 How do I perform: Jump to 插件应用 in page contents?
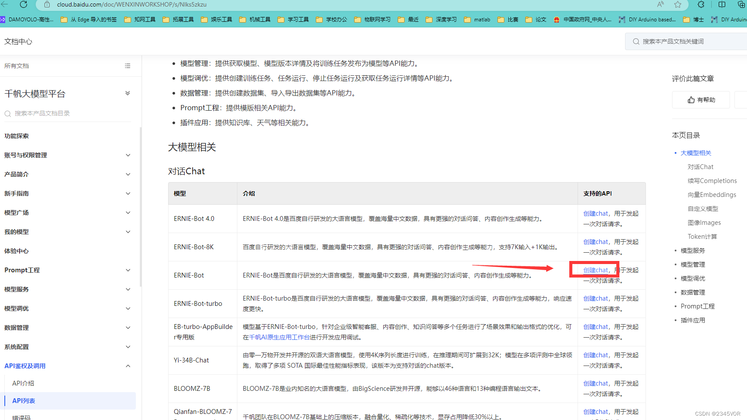pyautogui.click(x=693, y=320)
